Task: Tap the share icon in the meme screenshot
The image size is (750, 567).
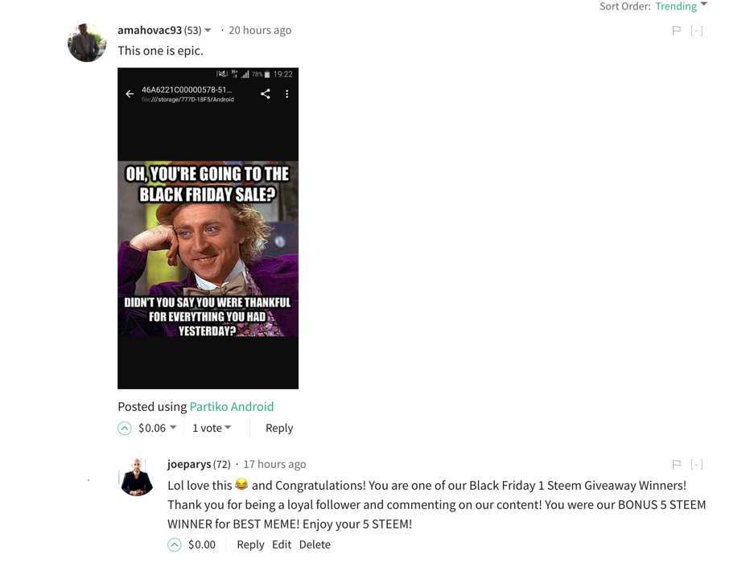Action: click(266, 94)
